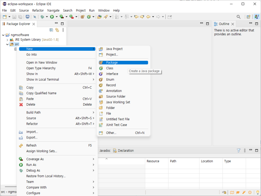Expand the JRE System Library node

[7, 40]
